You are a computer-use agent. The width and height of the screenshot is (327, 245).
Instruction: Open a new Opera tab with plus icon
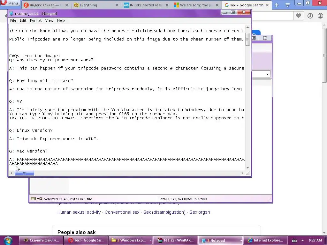[x=277, y=5]
